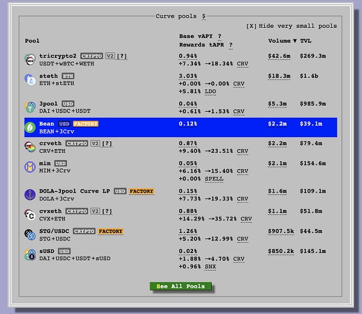This screenshot has width=362, height=314.
Task: Click the [?] help next to crveth
Action: (x=107, y=144)
